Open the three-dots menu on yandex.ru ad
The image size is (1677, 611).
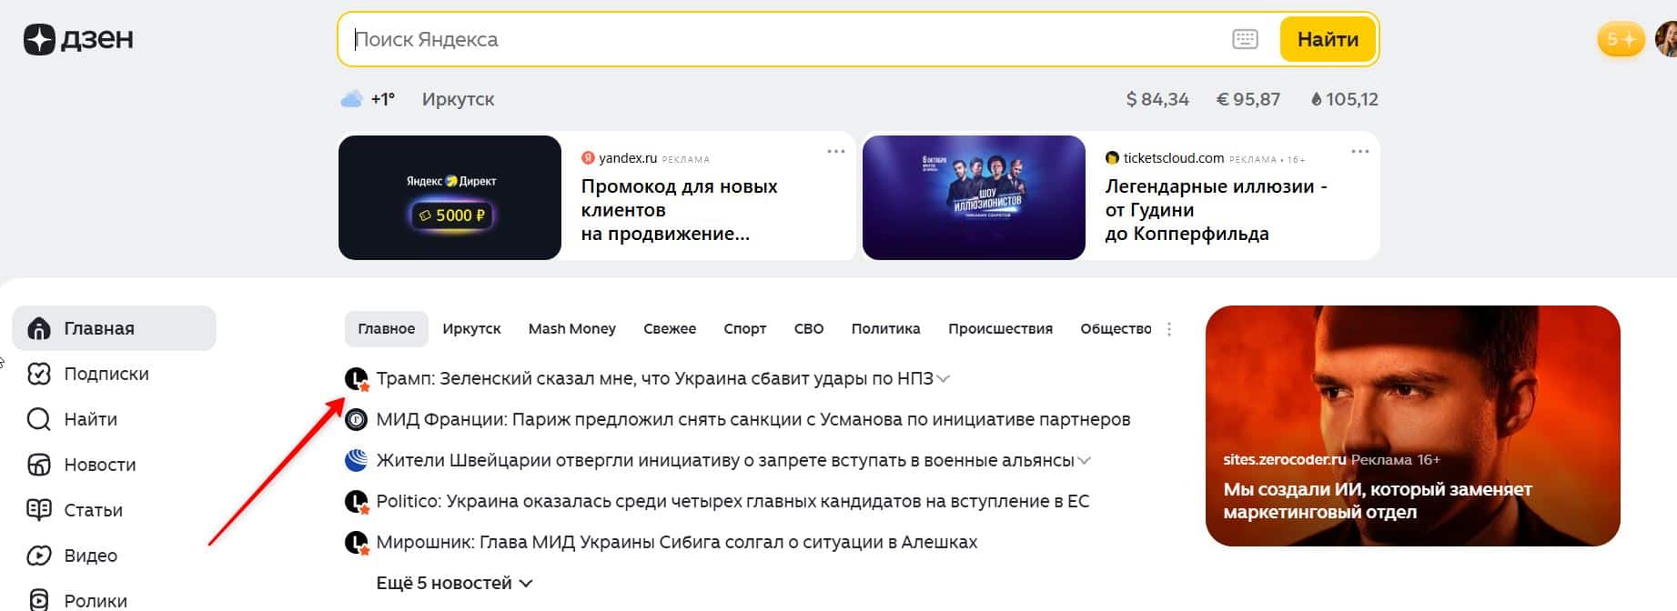(x=836, y=152)
